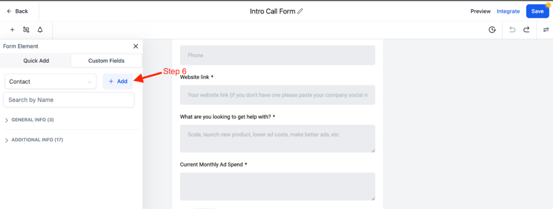Open the Contact object dropdown
The width and height of the screenshot is (553, 209).
pos(50,82)
